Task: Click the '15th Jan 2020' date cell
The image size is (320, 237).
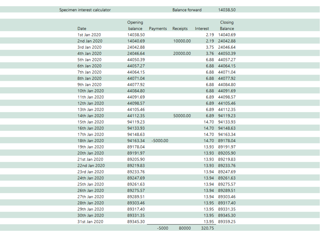Action: pos(90,122)
